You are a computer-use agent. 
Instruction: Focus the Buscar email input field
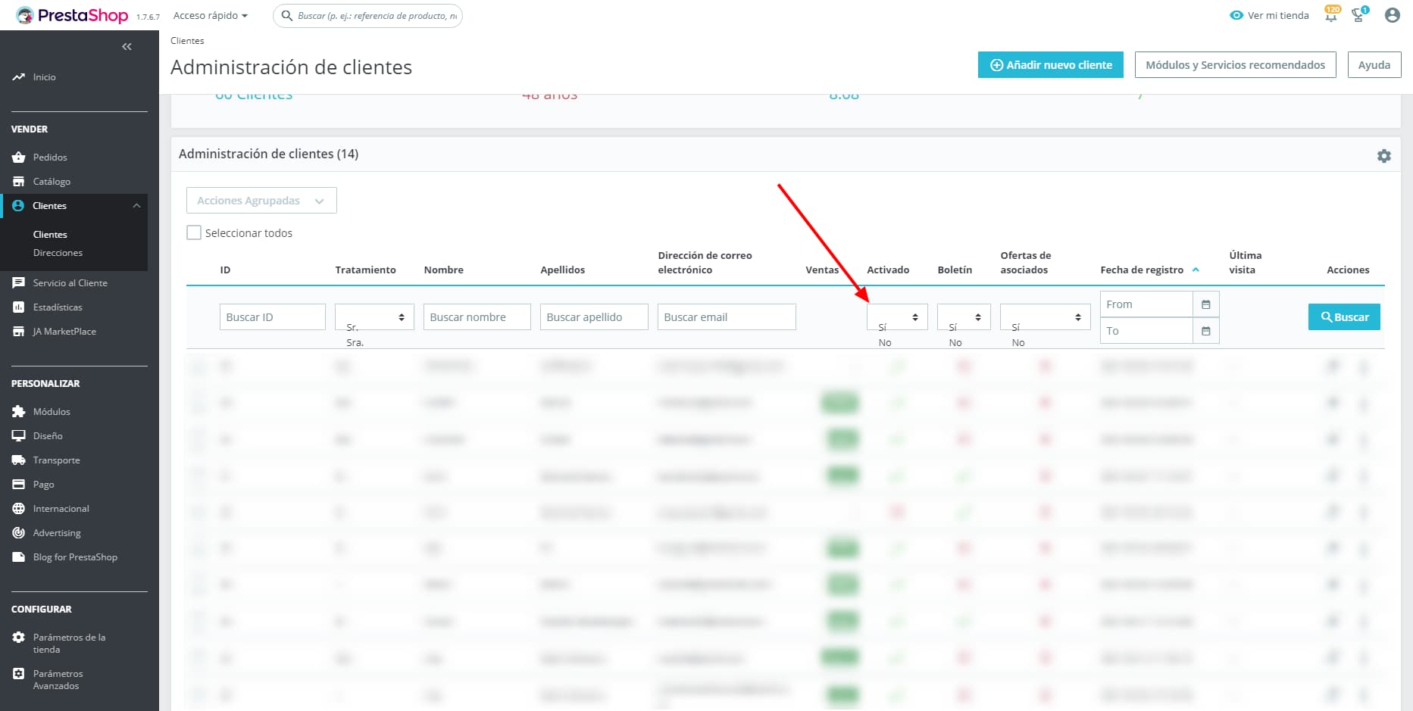727,317
